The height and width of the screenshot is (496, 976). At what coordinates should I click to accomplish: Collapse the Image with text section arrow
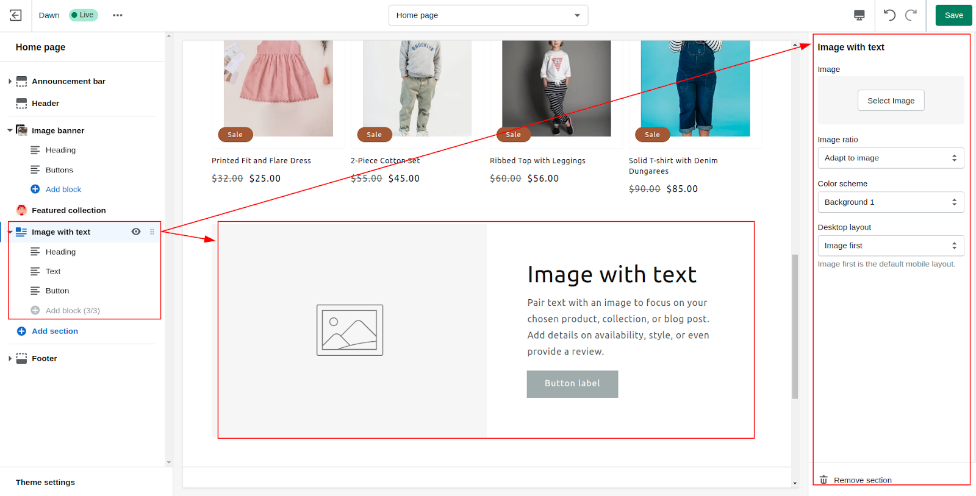[x=10, y=232]
